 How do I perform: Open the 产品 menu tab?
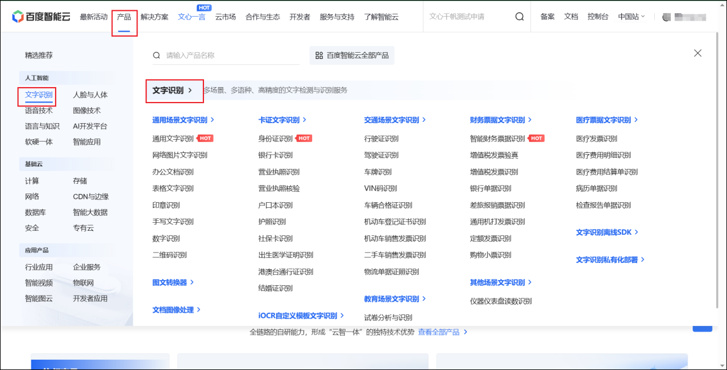124,17
